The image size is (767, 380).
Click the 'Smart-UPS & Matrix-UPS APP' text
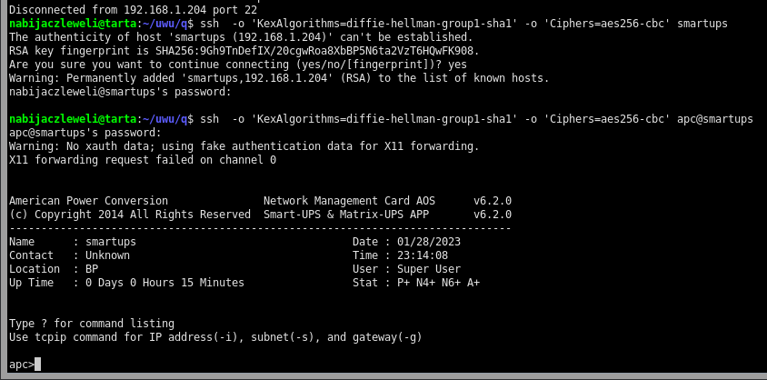349,215
